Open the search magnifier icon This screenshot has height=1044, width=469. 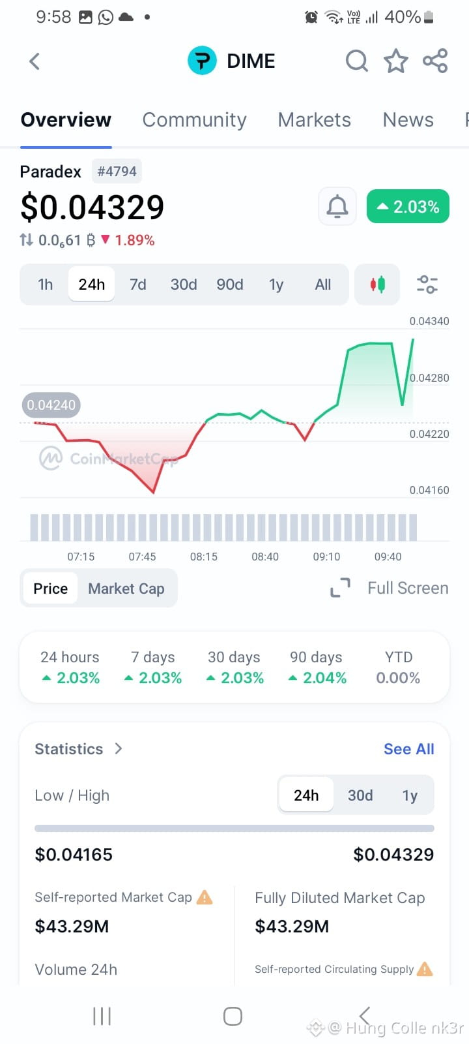pos(356,61)
